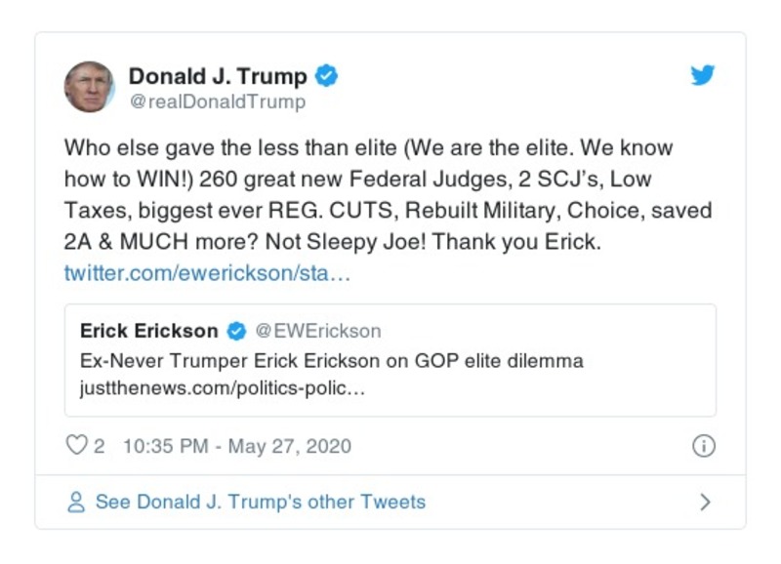Click the 'Erick Erickson' quoted author name

point(149,332)
